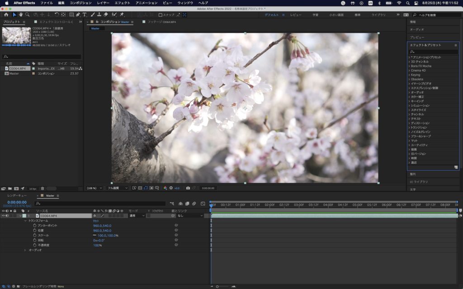Click the snapshot camera icon in viewer
The width and height of the screenshot is (463, 289).
[188, 188]
